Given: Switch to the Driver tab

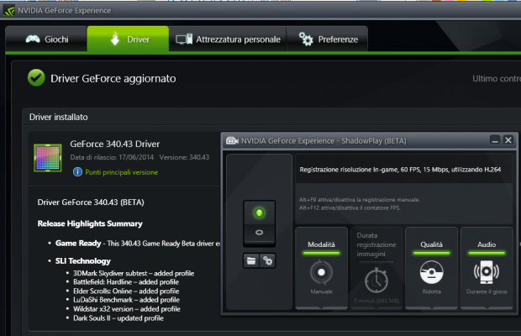Looking at the screenshot, I should point(128,39).
